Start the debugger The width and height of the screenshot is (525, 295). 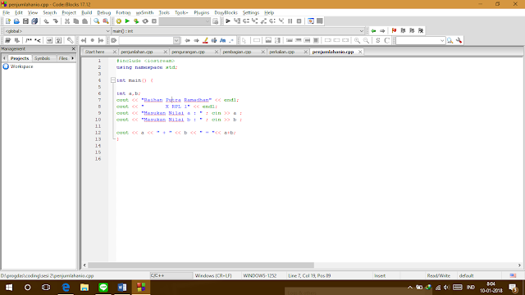click(228, 21)
